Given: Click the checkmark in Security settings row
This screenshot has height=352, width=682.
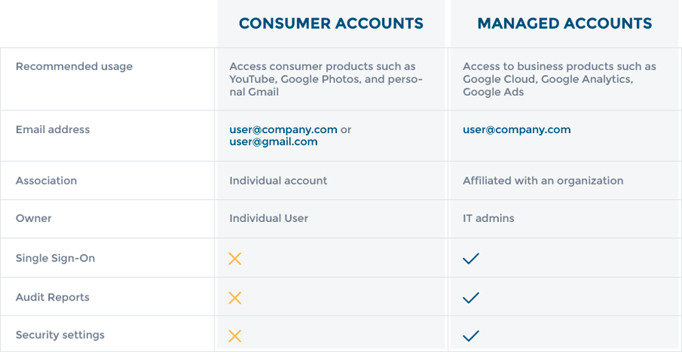Looking at the screenshot, I should pyautogui.click(x=471, y=336).
